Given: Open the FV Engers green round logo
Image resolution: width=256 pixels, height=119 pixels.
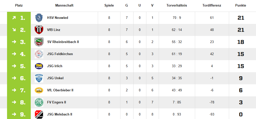Looking at the screenshot, I should click(x=39, y=102).
